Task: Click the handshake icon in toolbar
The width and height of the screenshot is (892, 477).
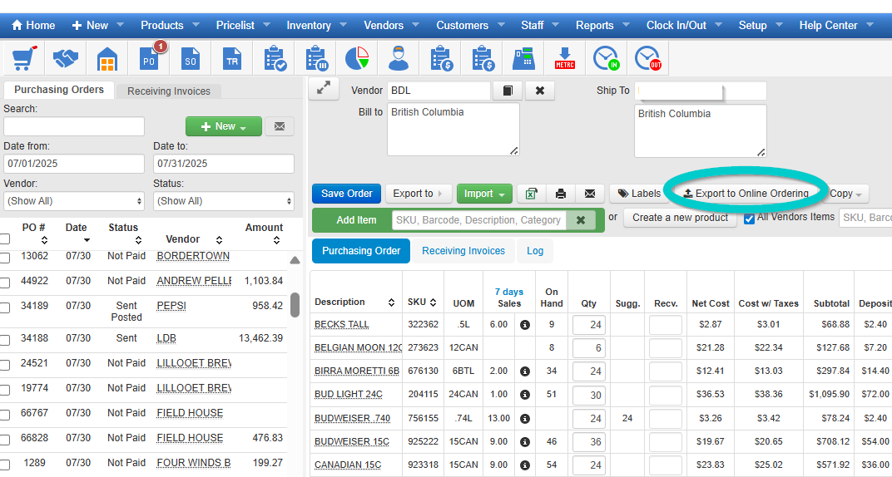Action: (x=66, y=58)
